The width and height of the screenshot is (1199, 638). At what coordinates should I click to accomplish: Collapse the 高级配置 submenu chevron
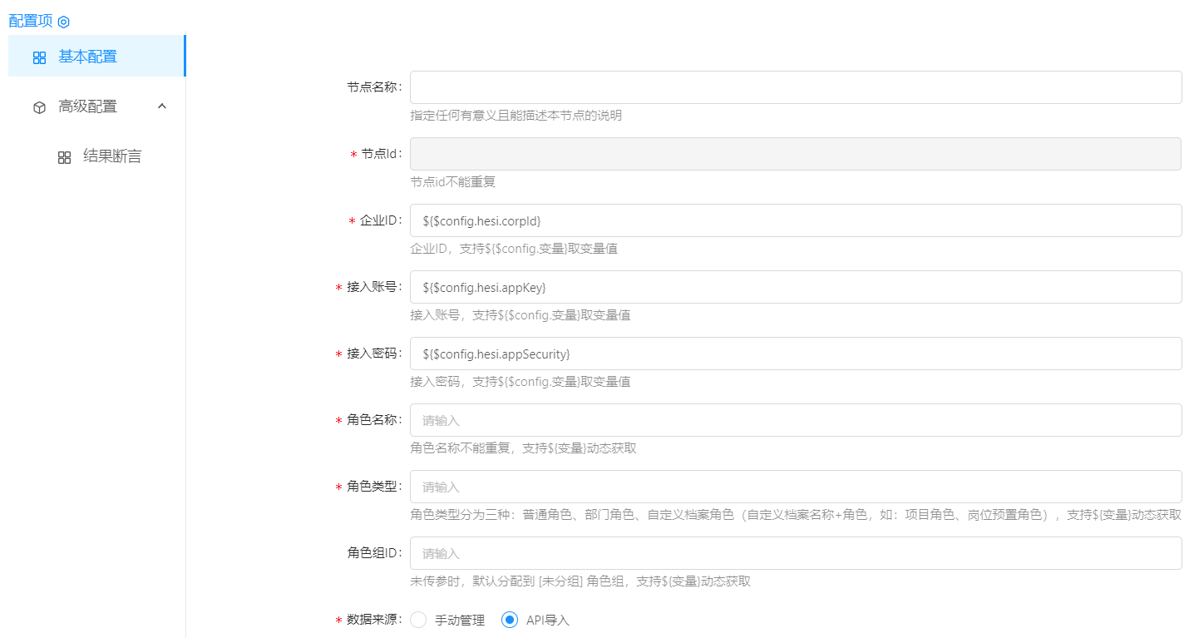[x=162, y=106]
